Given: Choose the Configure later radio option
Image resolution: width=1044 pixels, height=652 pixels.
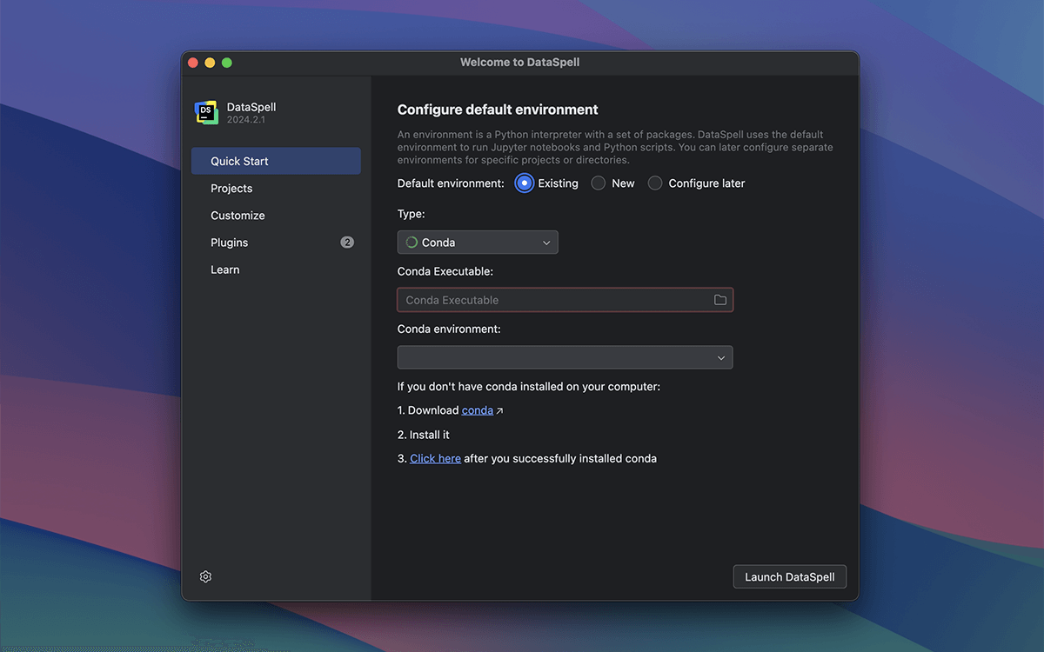Looking at the screenshot, I should pos(655,183).
